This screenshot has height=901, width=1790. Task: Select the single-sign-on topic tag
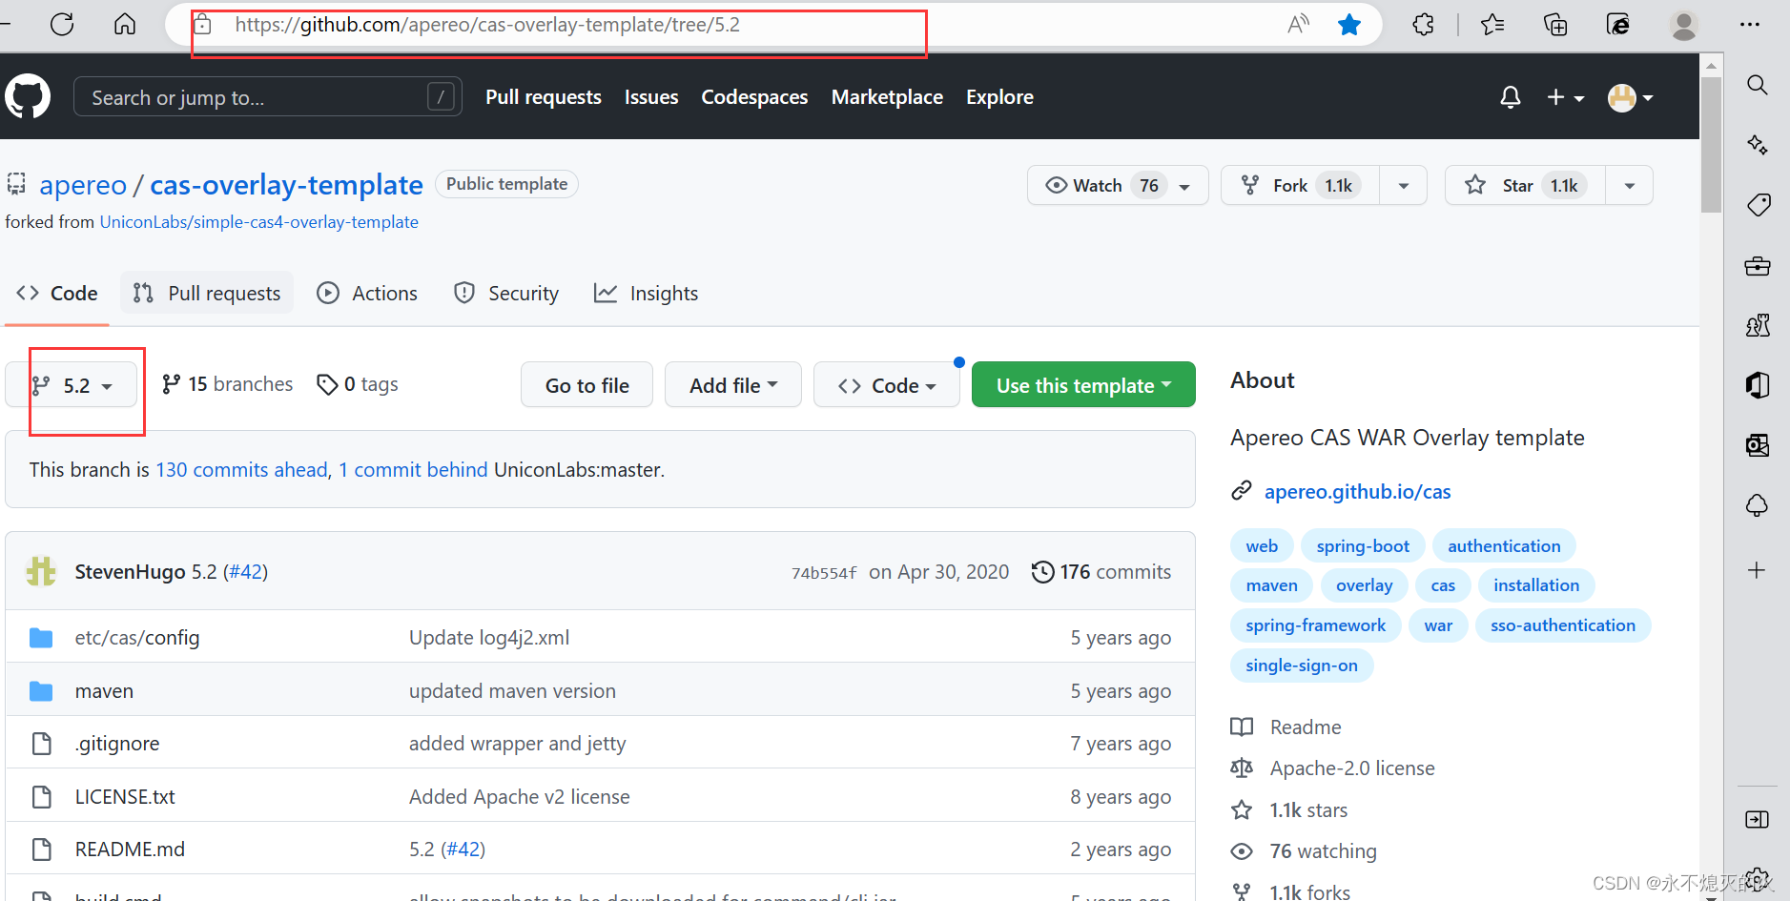click(x=1302, y=665)
